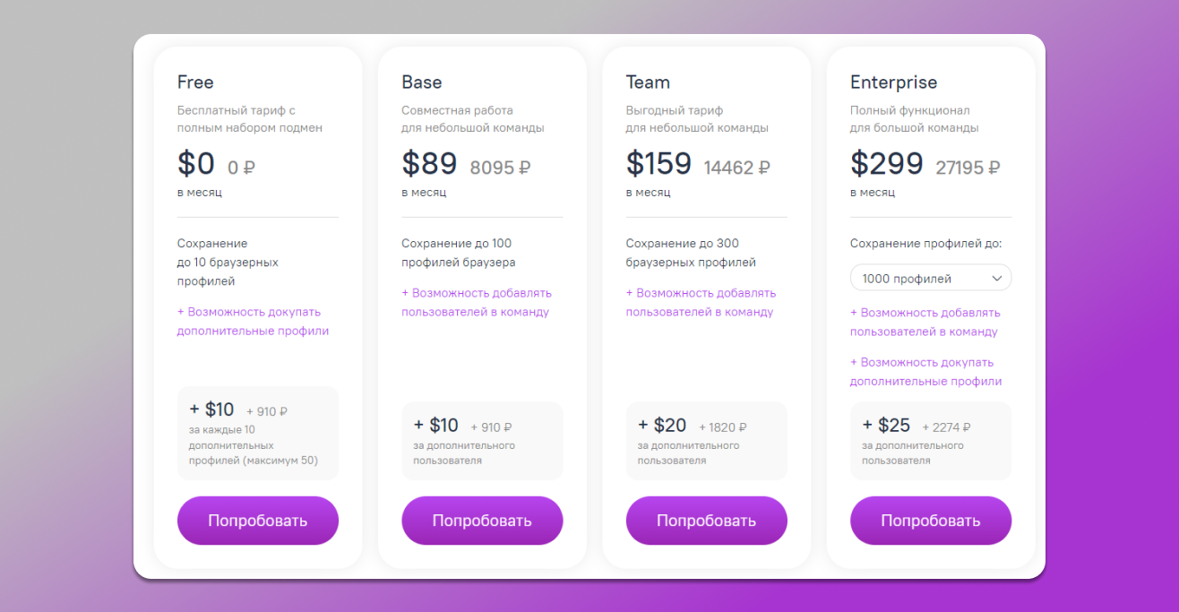Open the team members link in the Team column

701,302
